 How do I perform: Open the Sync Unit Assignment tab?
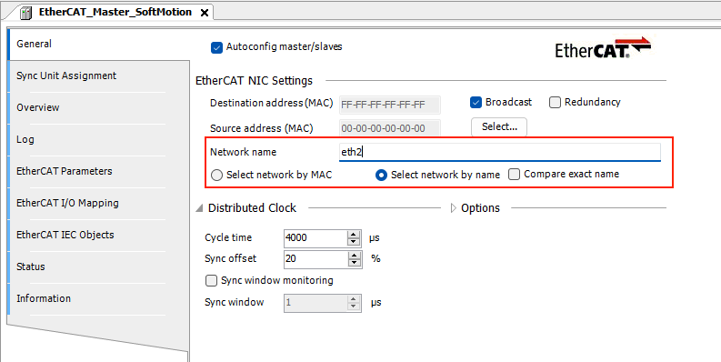pyautogui.click(x=98, y=75)
